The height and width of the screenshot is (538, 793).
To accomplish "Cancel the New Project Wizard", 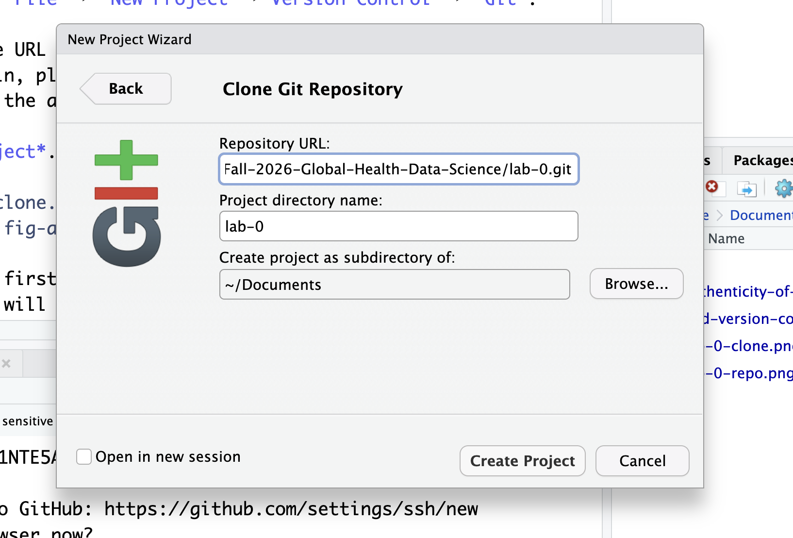I will pos(642,461).
